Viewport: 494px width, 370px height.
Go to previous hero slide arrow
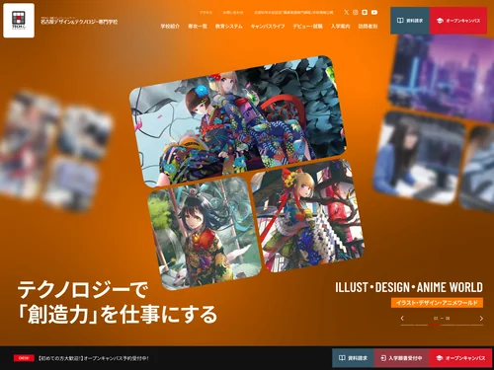402,318
